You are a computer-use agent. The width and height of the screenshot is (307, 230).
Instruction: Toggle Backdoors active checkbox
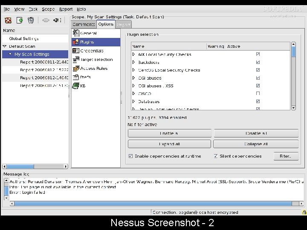click(258, 62)
